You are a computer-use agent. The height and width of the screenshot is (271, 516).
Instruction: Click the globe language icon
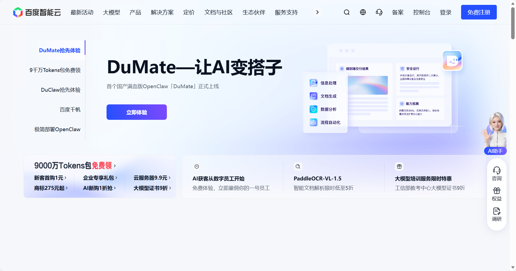pos(363,12)
